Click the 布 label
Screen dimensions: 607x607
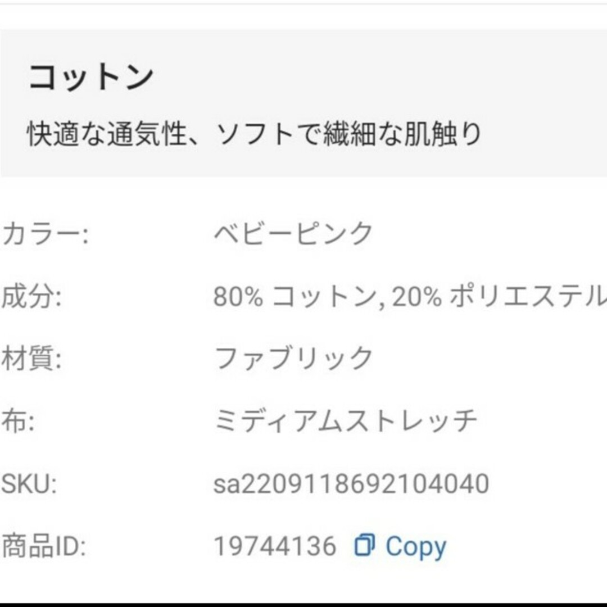18,421
